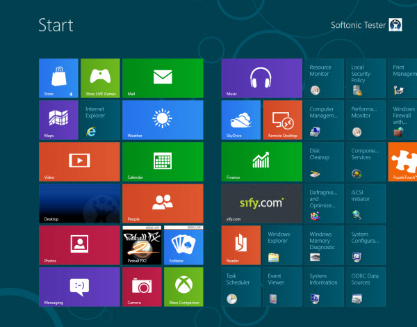Open Task Scheduler tile
The width and height of the screenshot is (417, 327).
241,287
